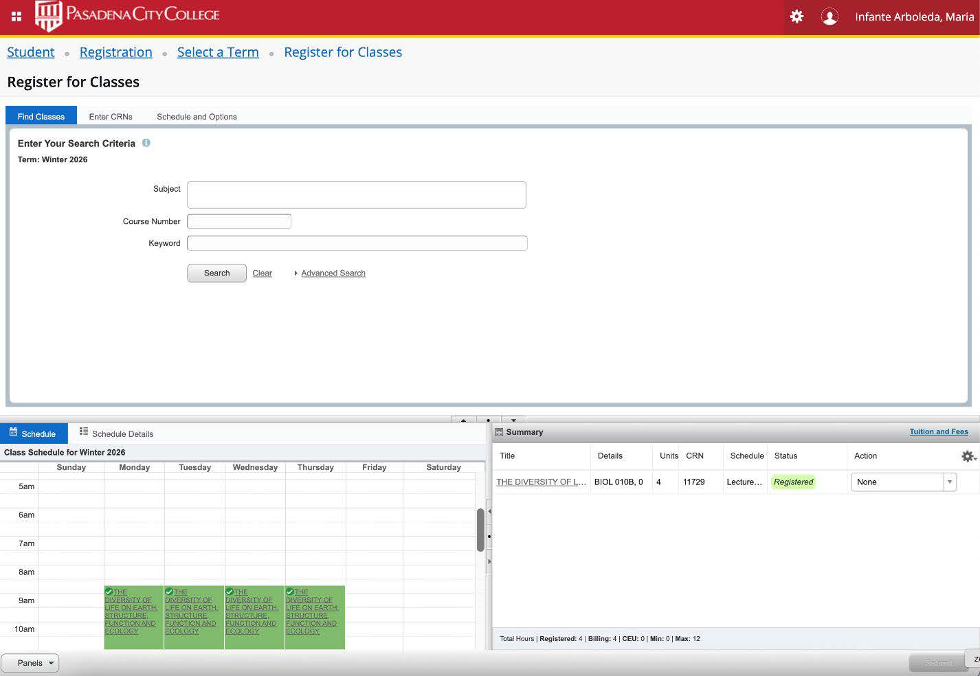Click the Pasadena City College logo

pyautogui.click(x=128, y=16)
